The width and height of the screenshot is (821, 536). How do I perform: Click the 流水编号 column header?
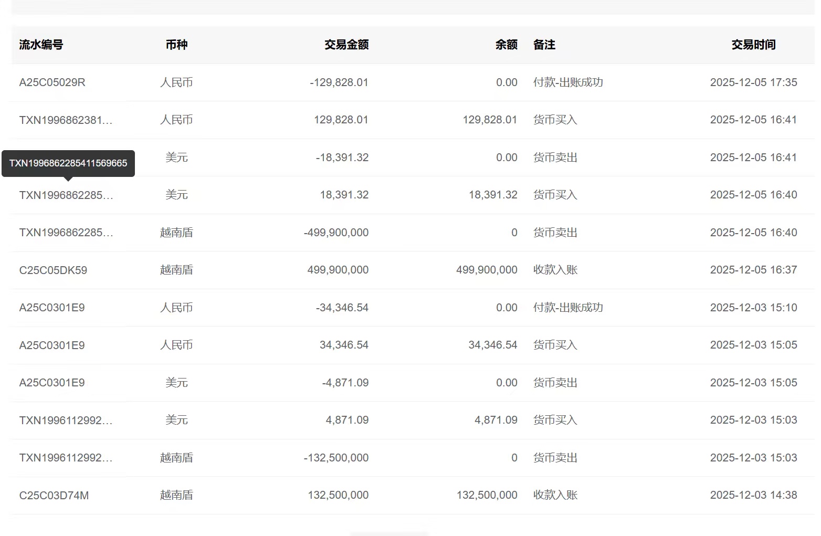point(41,45)
